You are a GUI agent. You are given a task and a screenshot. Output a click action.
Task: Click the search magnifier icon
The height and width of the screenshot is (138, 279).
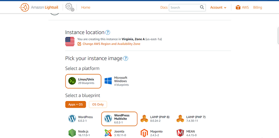pyautogui.click(x=202, y=7)
